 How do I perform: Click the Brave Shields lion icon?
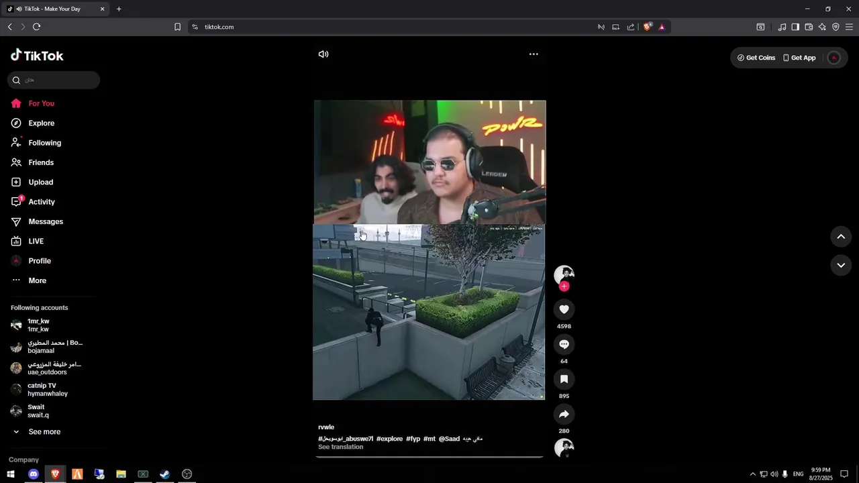coord(648,27)
